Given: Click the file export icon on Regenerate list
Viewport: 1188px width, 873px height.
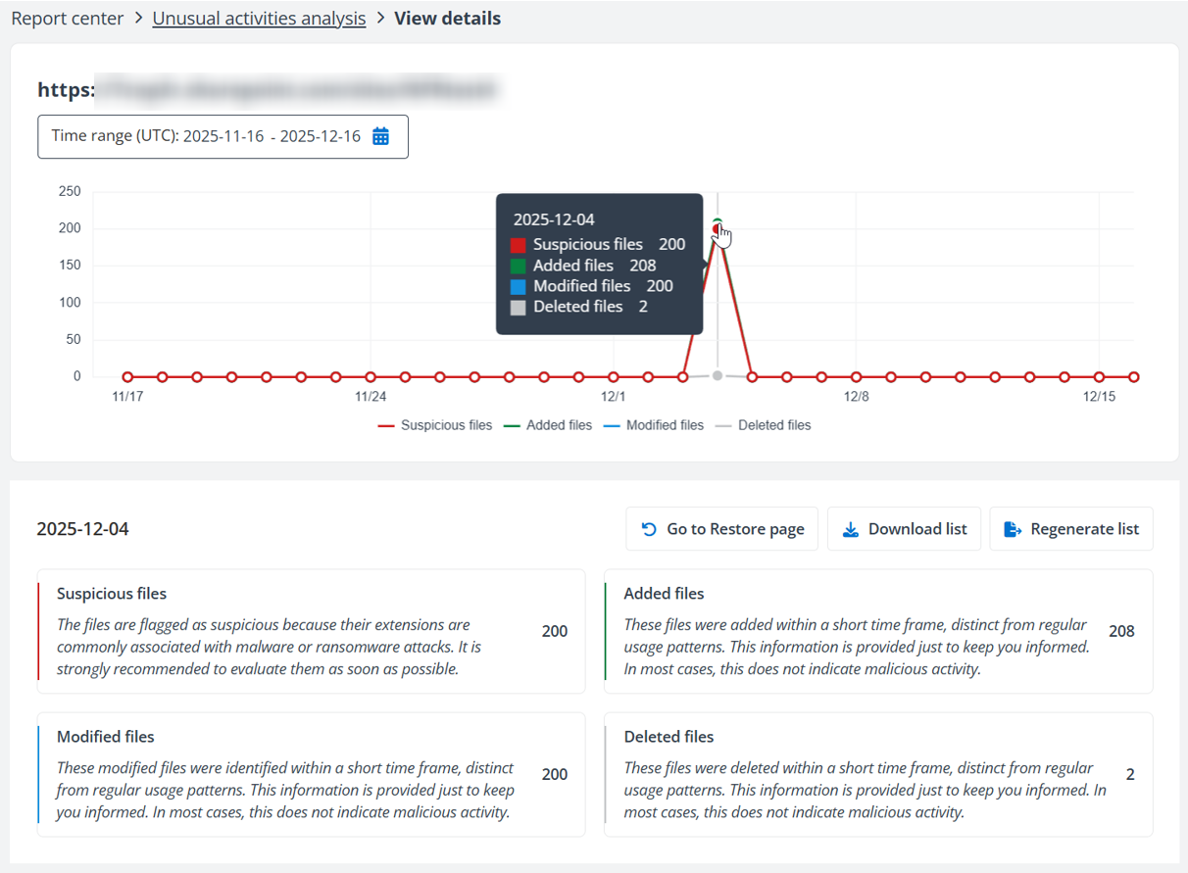Looking at the screenshot, I should point(1011,528).
